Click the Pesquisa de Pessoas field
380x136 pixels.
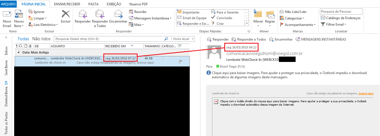pyautogui.click(x=341, y=12)
